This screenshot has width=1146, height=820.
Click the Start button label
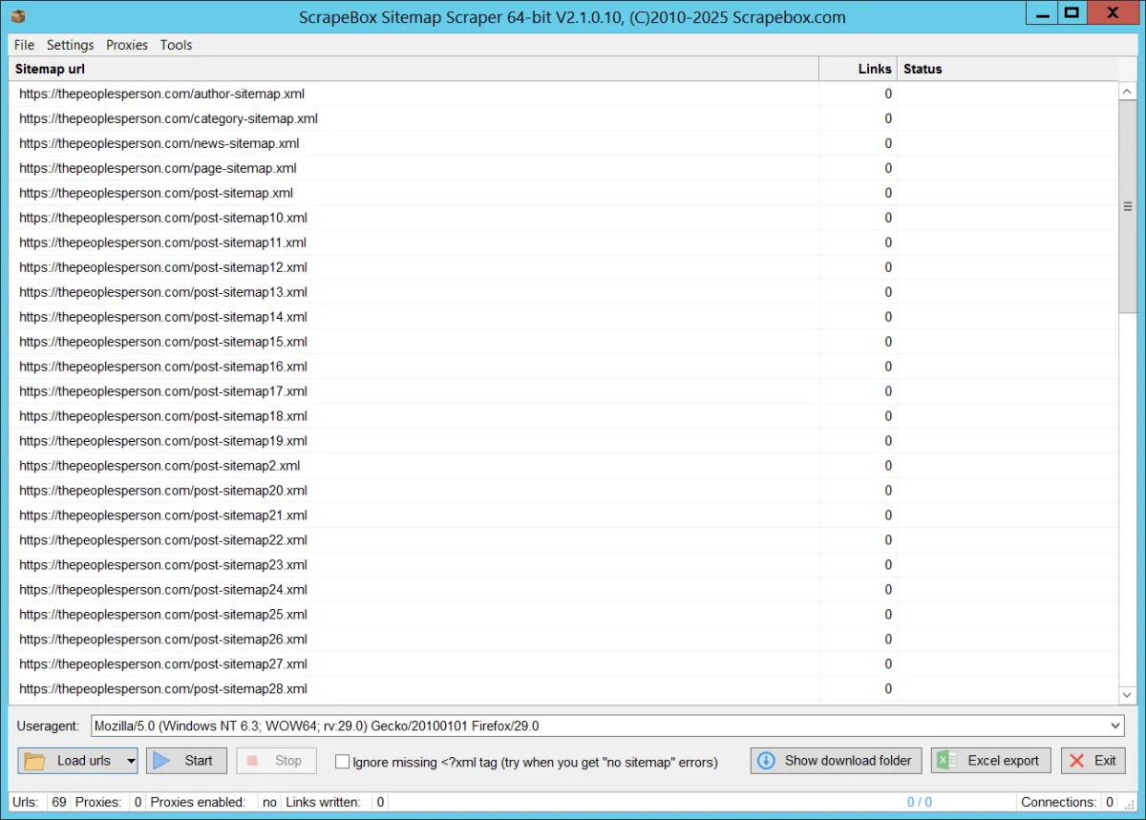pyautogui.click(x=199, y=761)
